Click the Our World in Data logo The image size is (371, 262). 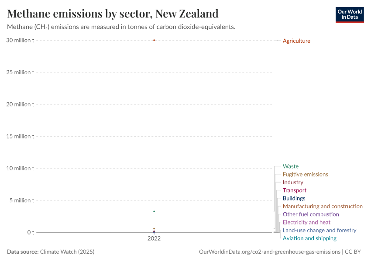click(x=349, y=14)
